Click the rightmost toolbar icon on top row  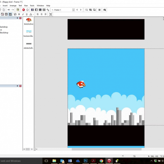[x=105, y=10]
